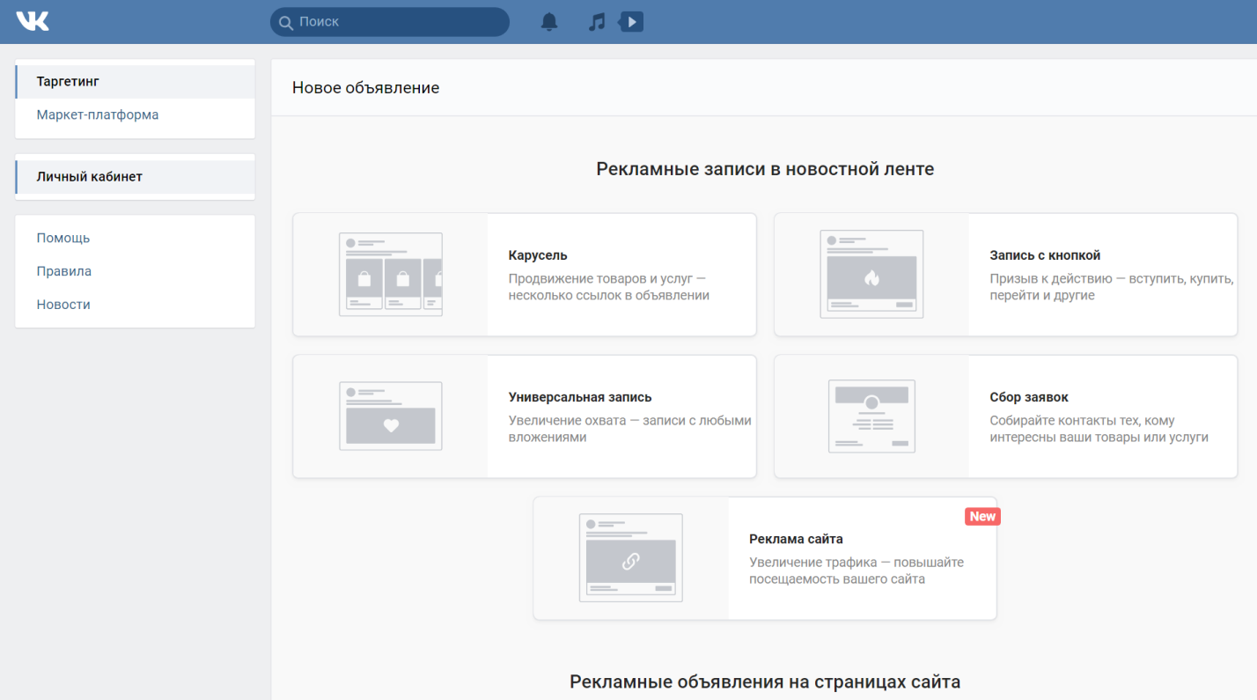Screen dimensions: 1257x700
Task: Click the Карусель format thumbnail
Action: [x=391, y=274]
